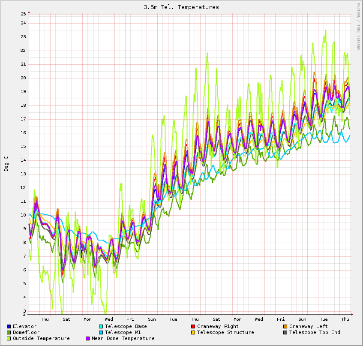Image resolution: width=363 pixels, height=346 pixels.
Task: Click the "Craneway Right" legend text
Action: click(218, 326)
